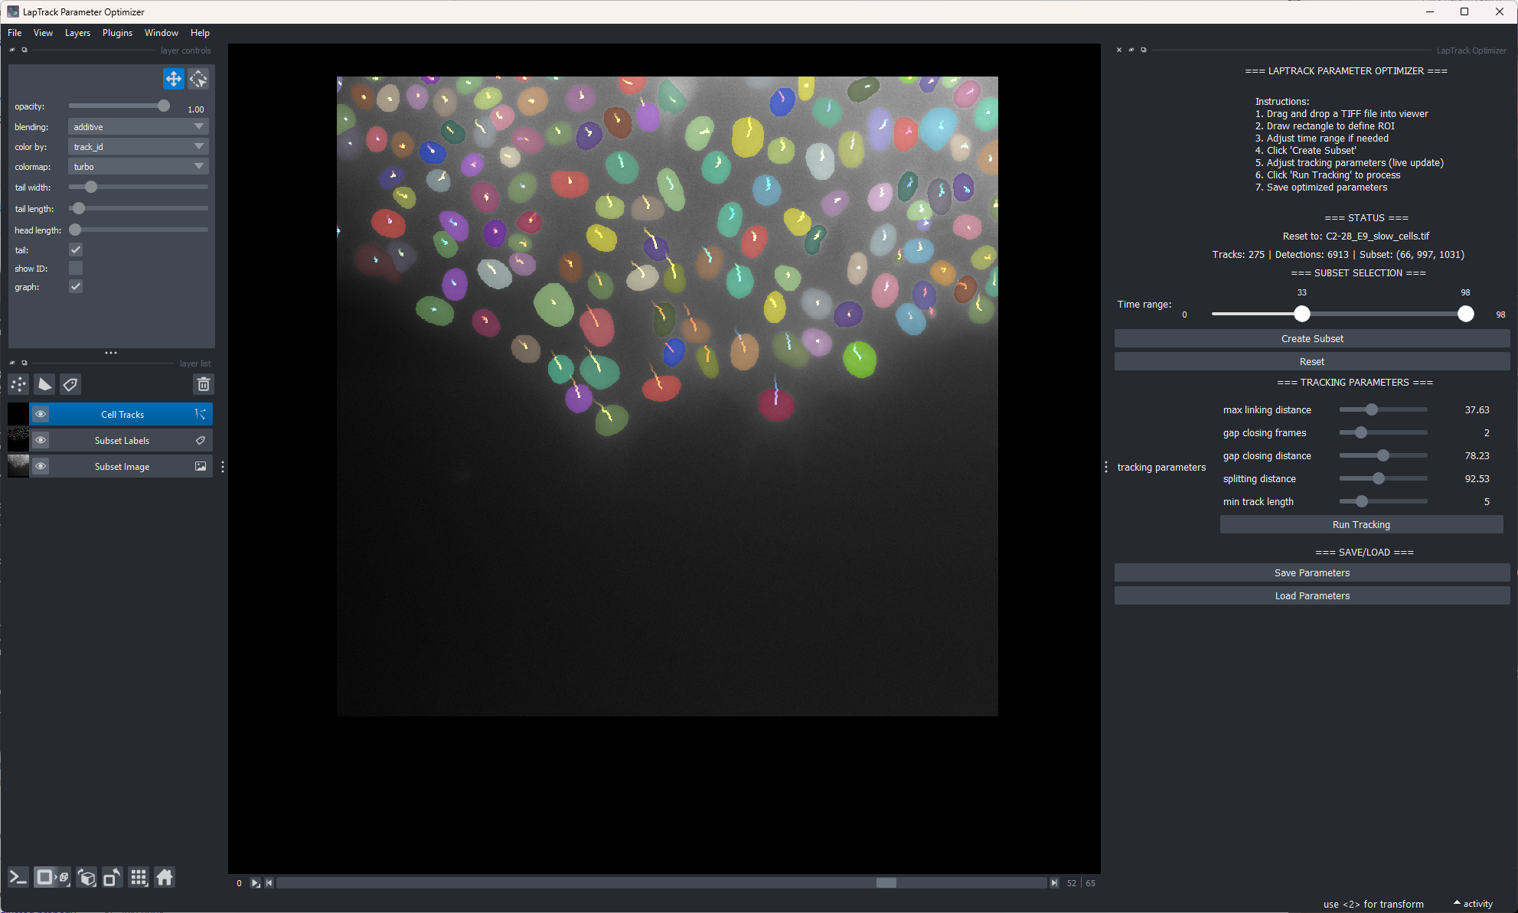Open the Plugins menu
The height and width of the screenshot is (913, 1518).
pos(117,33)
